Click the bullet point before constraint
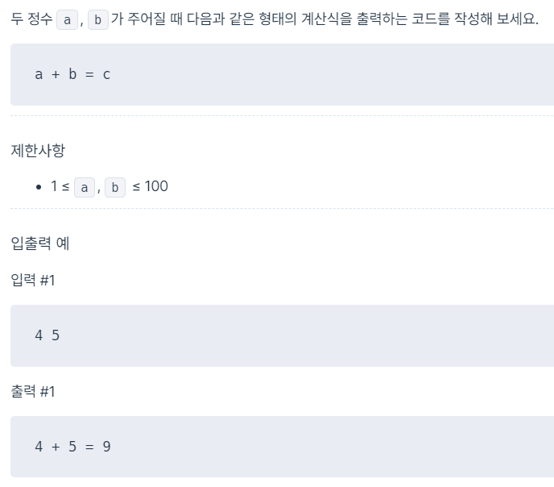 pyautogui.click(x=39, y=187)
